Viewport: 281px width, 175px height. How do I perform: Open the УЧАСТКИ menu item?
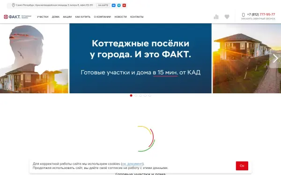click(x=43, y=17)
